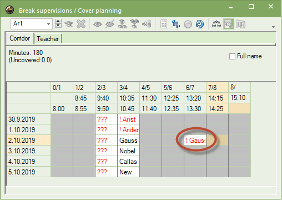Image resolution: width=282 pixels, height=200 pixels.
Task: Click the balance scales weighting icon
Action: pyautogui.click(x=216, y=24)
